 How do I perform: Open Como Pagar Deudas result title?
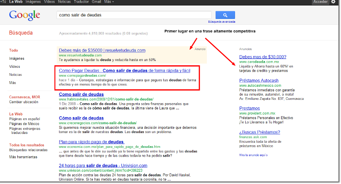(124, 70)
